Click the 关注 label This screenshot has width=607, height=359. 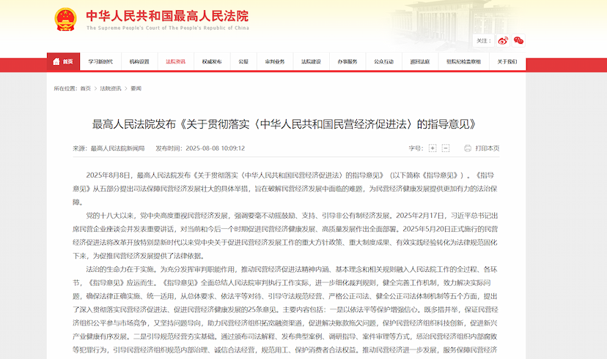coord(484,40)
